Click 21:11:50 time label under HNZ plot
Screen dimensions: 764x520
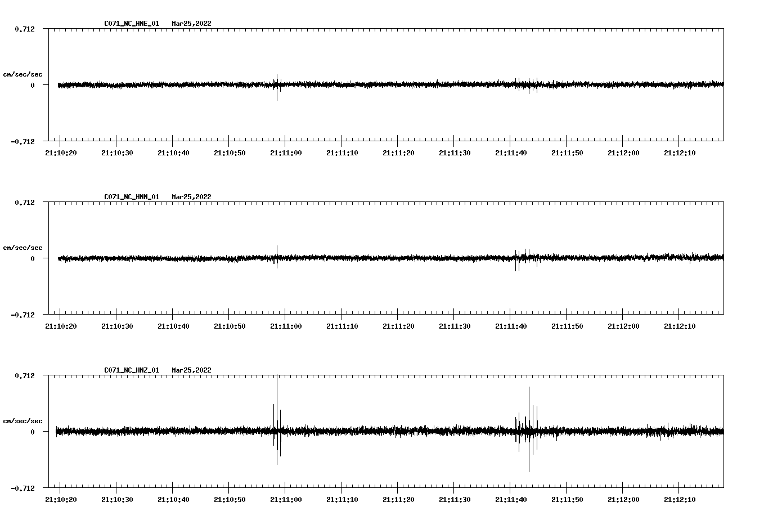click(567, 500)
